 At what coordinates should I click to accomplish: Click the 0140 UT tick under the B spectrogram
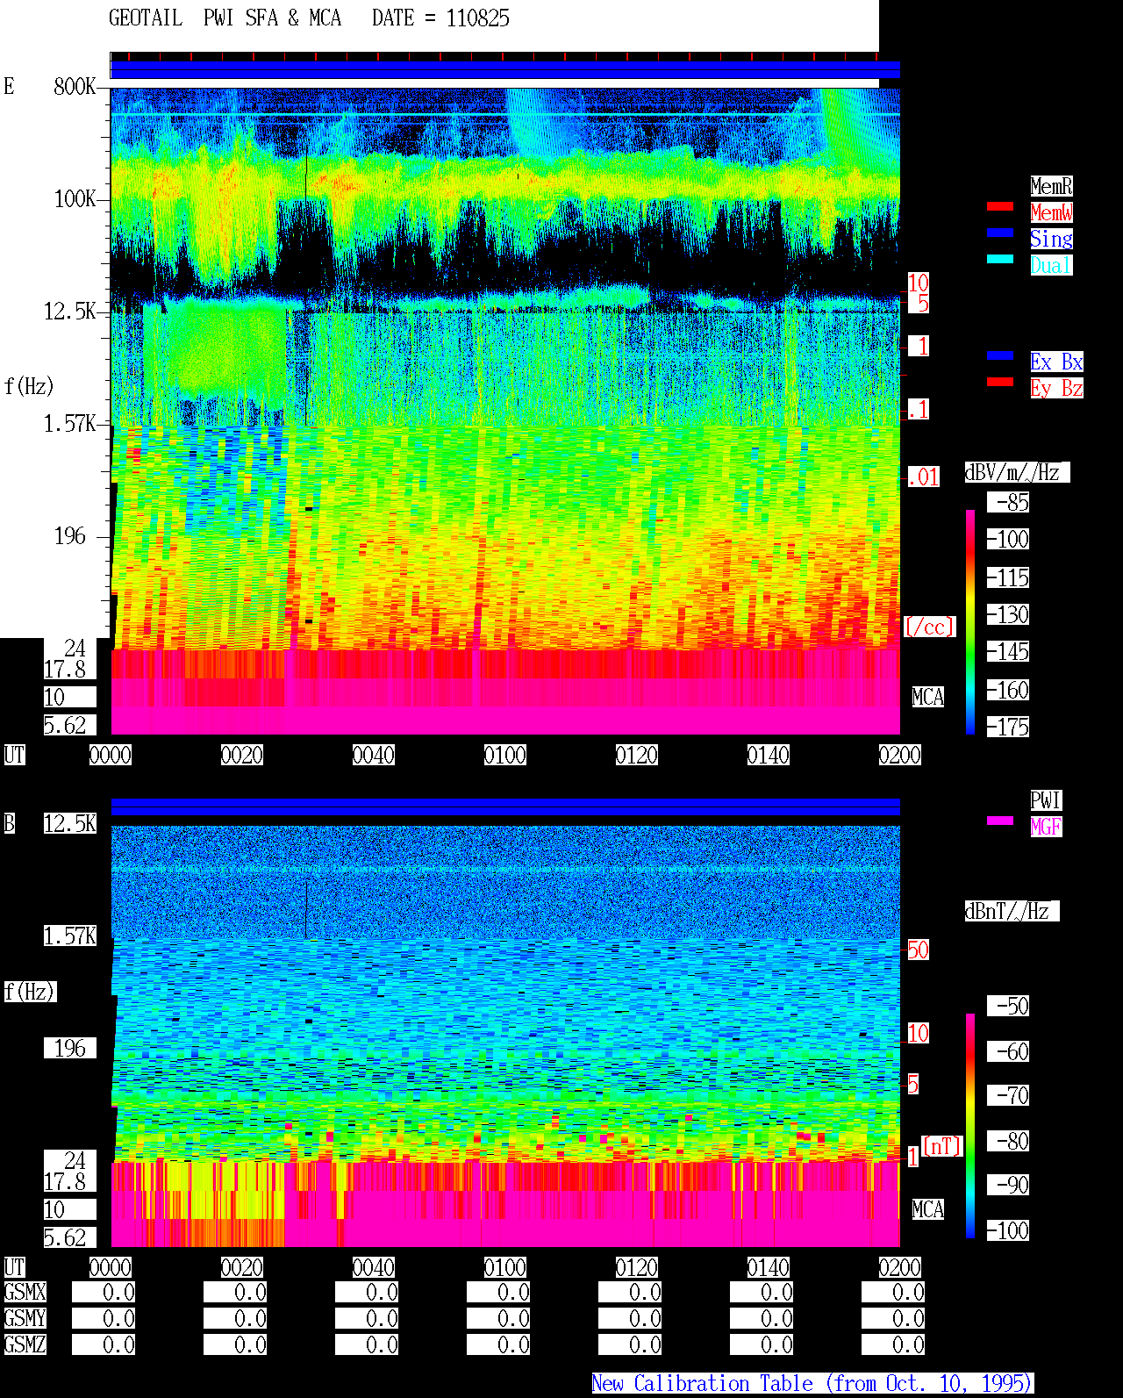[x=769, y=1267]
